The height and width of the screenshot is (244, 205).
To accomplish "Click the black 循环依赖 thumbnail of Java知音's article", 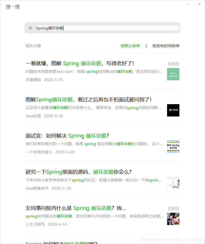I will (173, 110).
